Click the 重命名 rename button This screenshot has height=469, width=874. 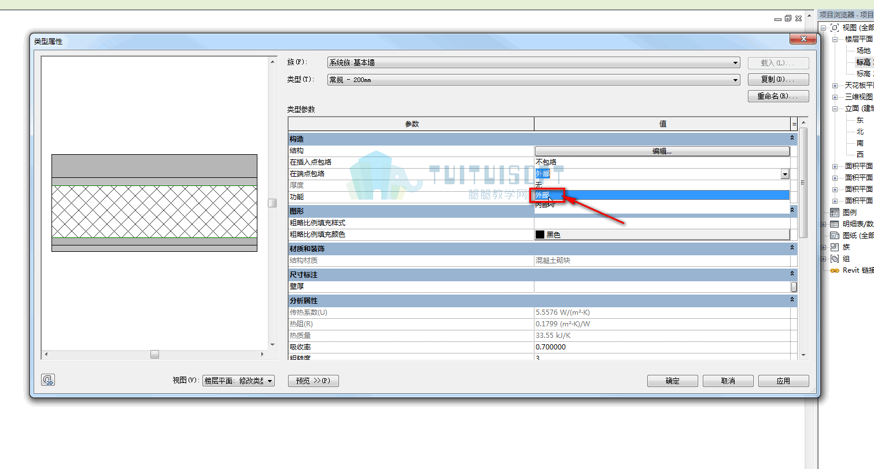(778, 96)
